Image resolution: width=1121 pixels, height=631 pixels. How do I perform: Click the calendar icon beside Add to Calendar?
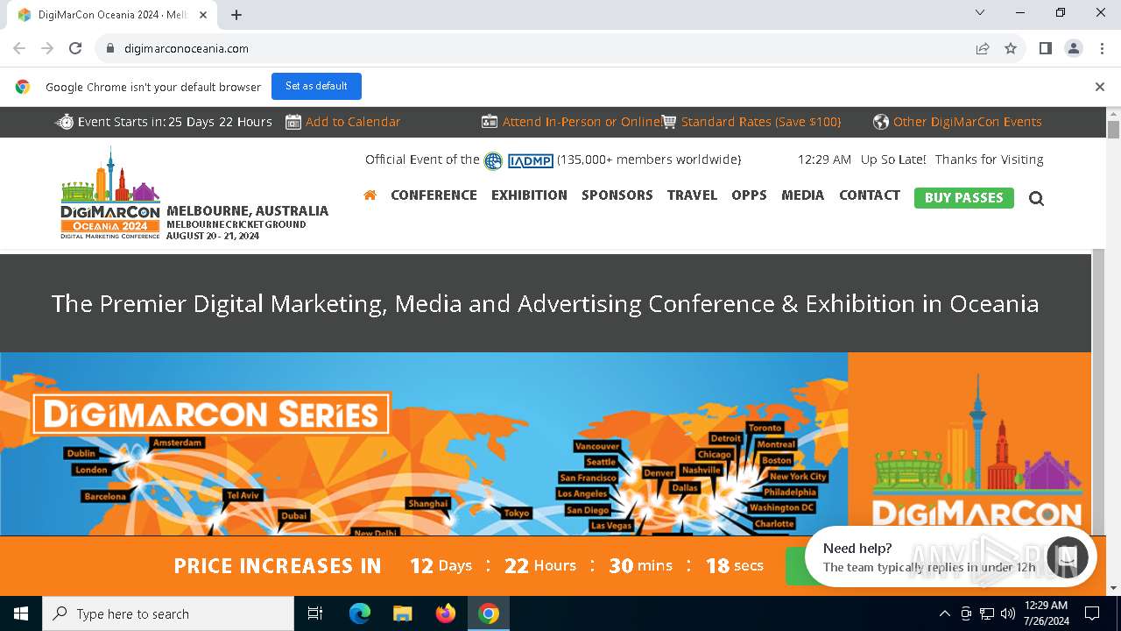pos(293,122)
